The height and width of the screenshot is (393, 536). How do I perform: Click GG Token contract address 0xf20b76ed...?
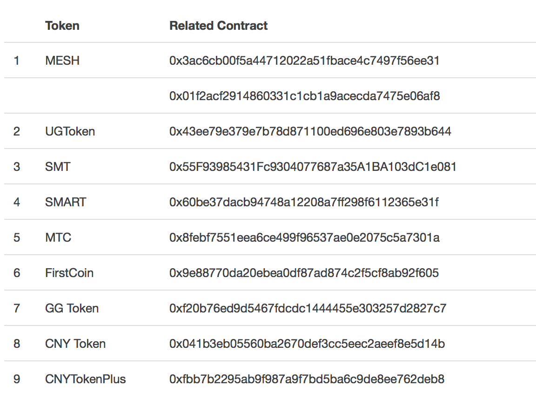point(308,308)
